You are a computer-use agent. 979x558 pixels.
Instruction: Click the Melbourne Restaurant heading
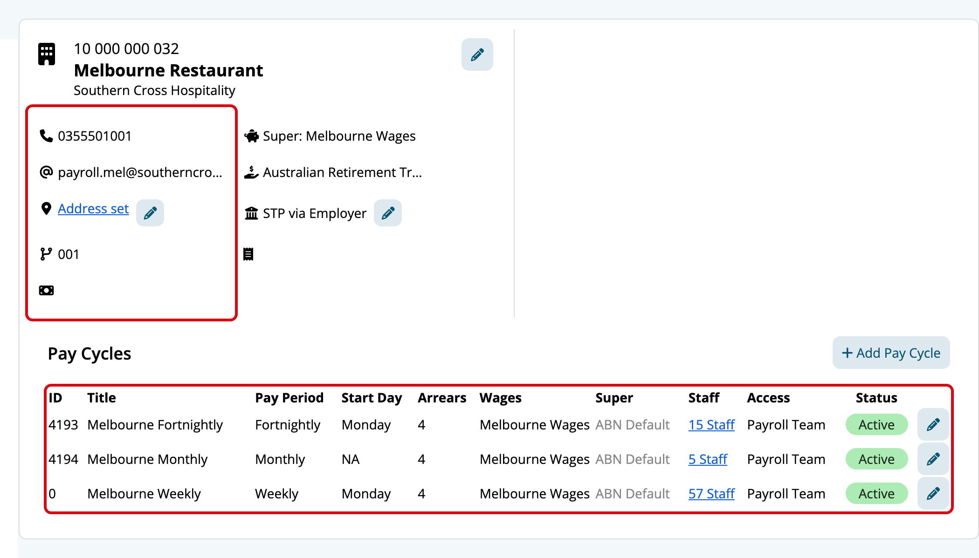coord(168,70)
